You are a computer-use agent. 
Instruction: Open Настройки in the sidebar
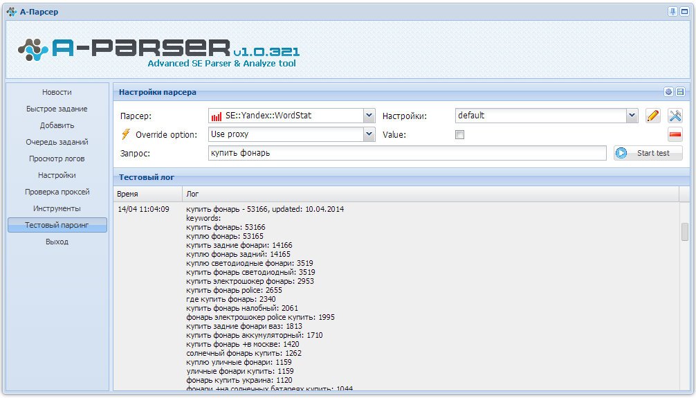(x=57, y=175)
